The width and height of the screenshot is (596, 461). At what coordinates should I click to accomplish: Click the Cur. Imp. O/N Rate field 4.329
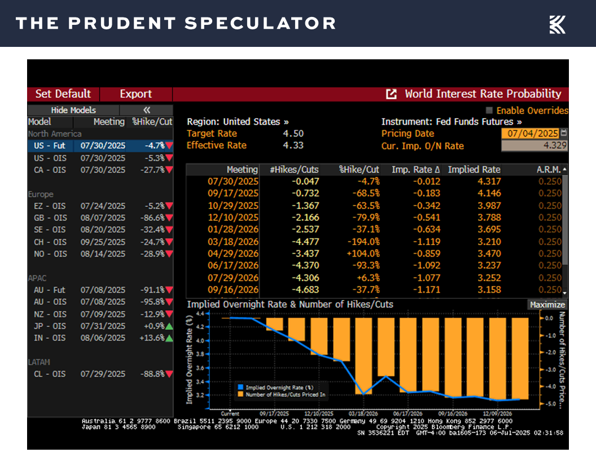[x=534, y=145]
